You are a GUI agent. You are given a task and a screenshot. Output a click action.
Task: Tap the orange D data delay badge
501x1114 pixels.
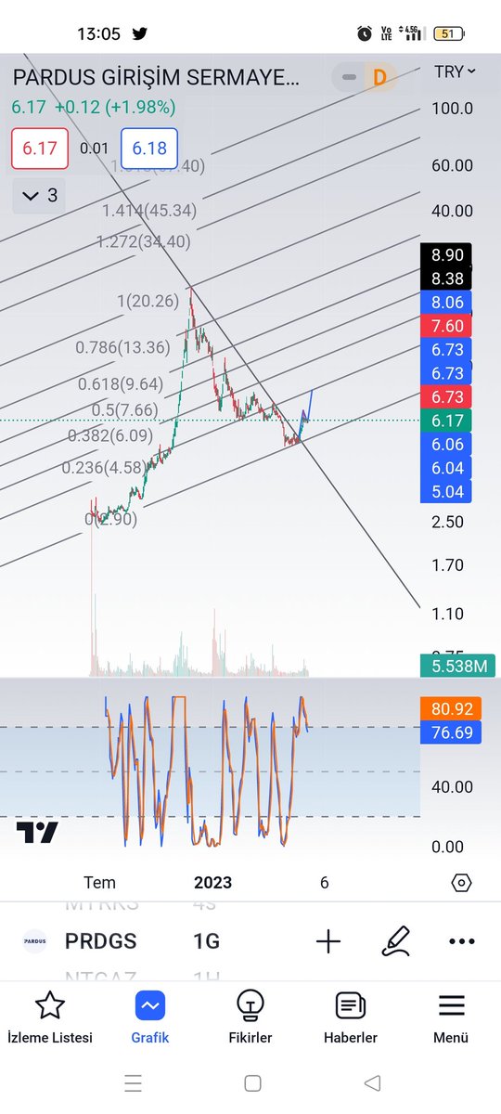click(x=379, y=78)
